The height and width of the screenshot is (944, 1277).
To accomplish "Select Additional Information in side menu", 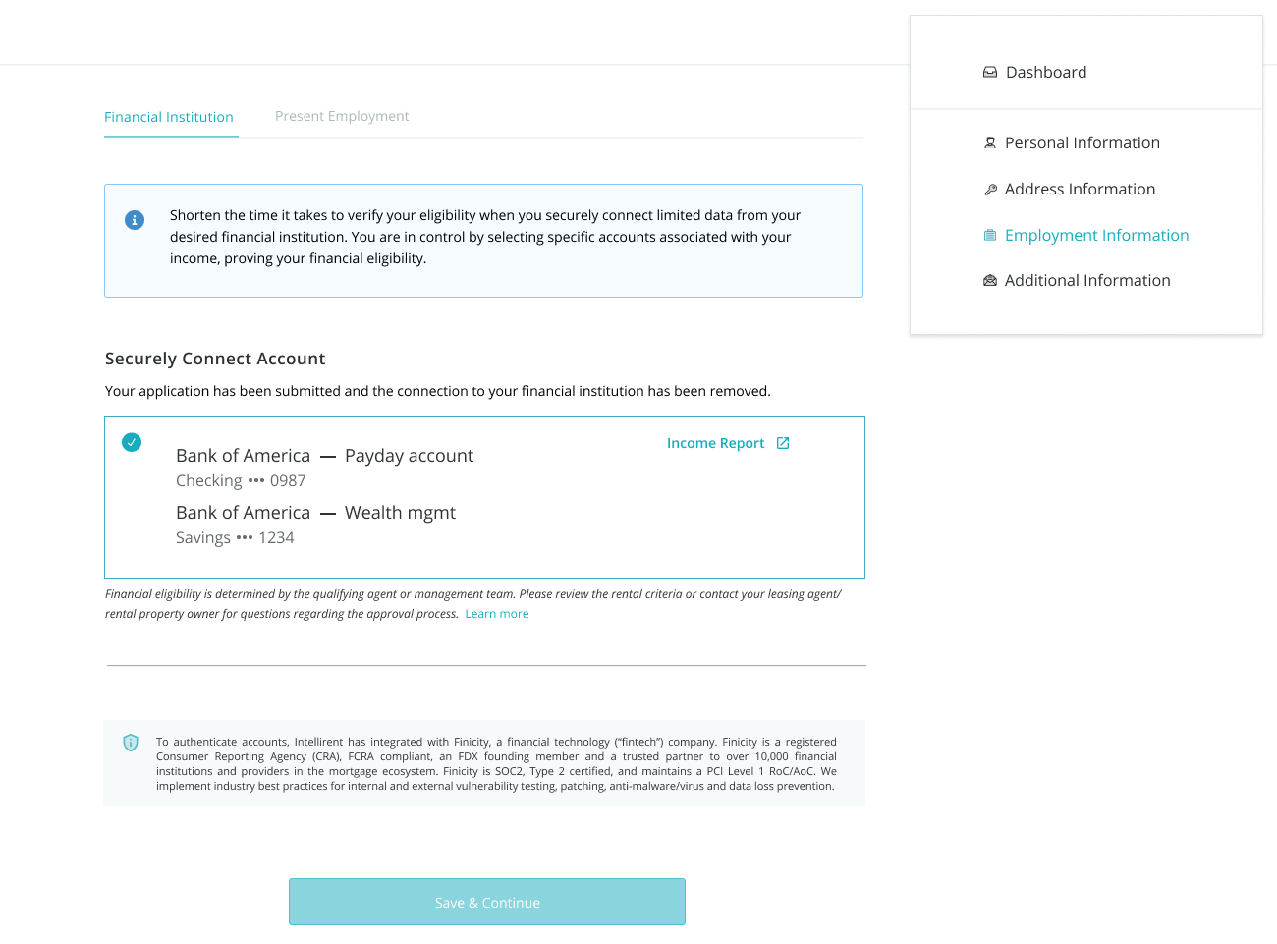I will 1087,281.
